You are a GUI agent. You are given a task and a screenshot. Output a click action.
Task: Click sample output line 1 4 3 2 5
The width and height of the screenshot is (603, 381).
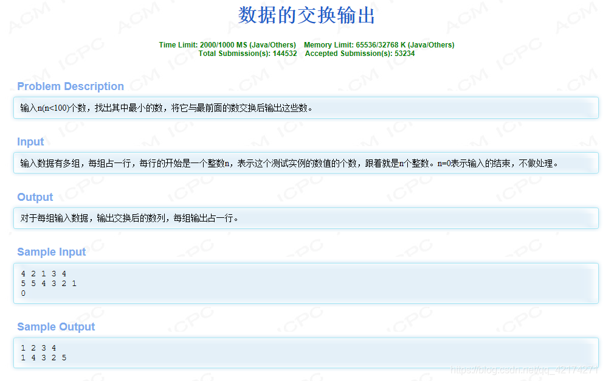[43, 358]
